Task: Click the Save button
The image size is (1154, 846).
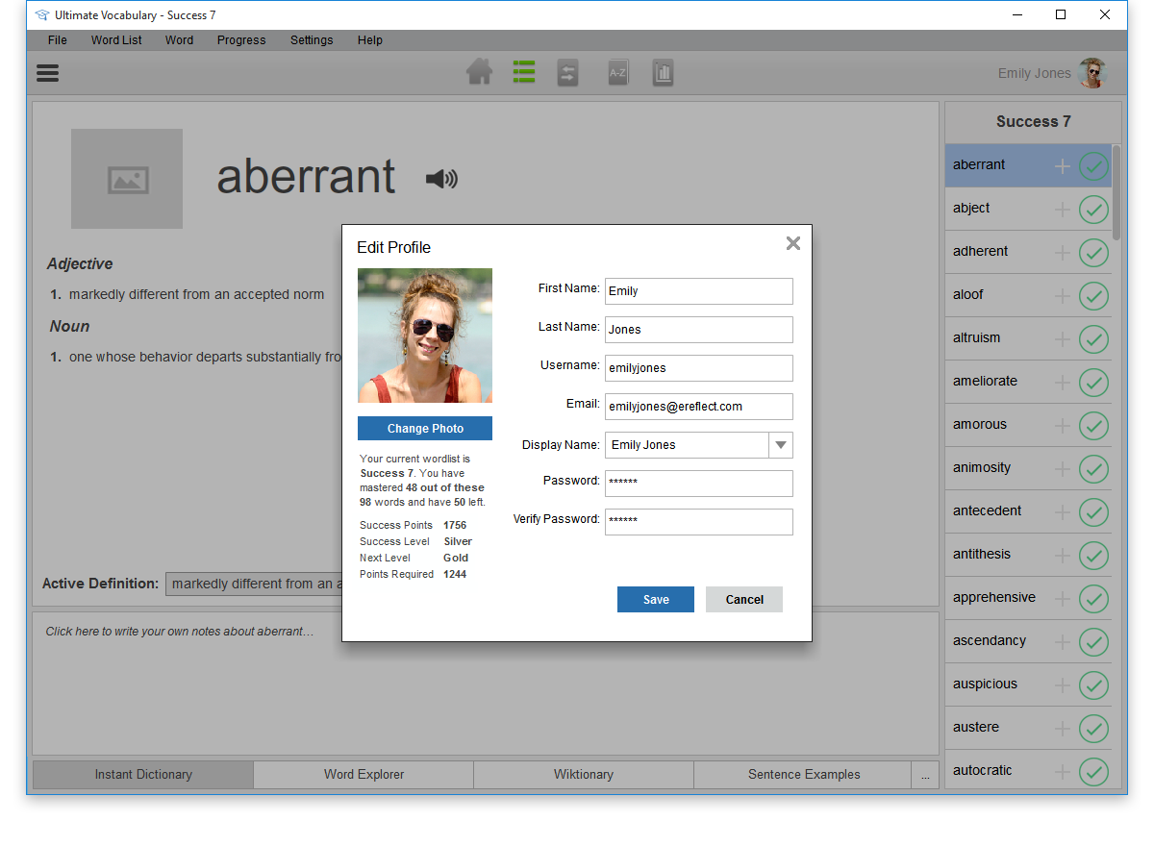Action: coord(655,600)
